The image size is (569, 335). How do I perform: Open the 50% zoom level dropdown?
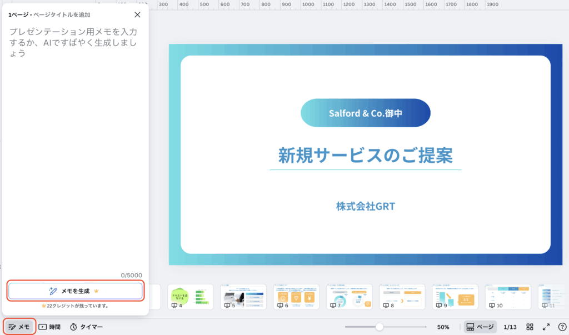pyautogui.click(x=443, y=327)
